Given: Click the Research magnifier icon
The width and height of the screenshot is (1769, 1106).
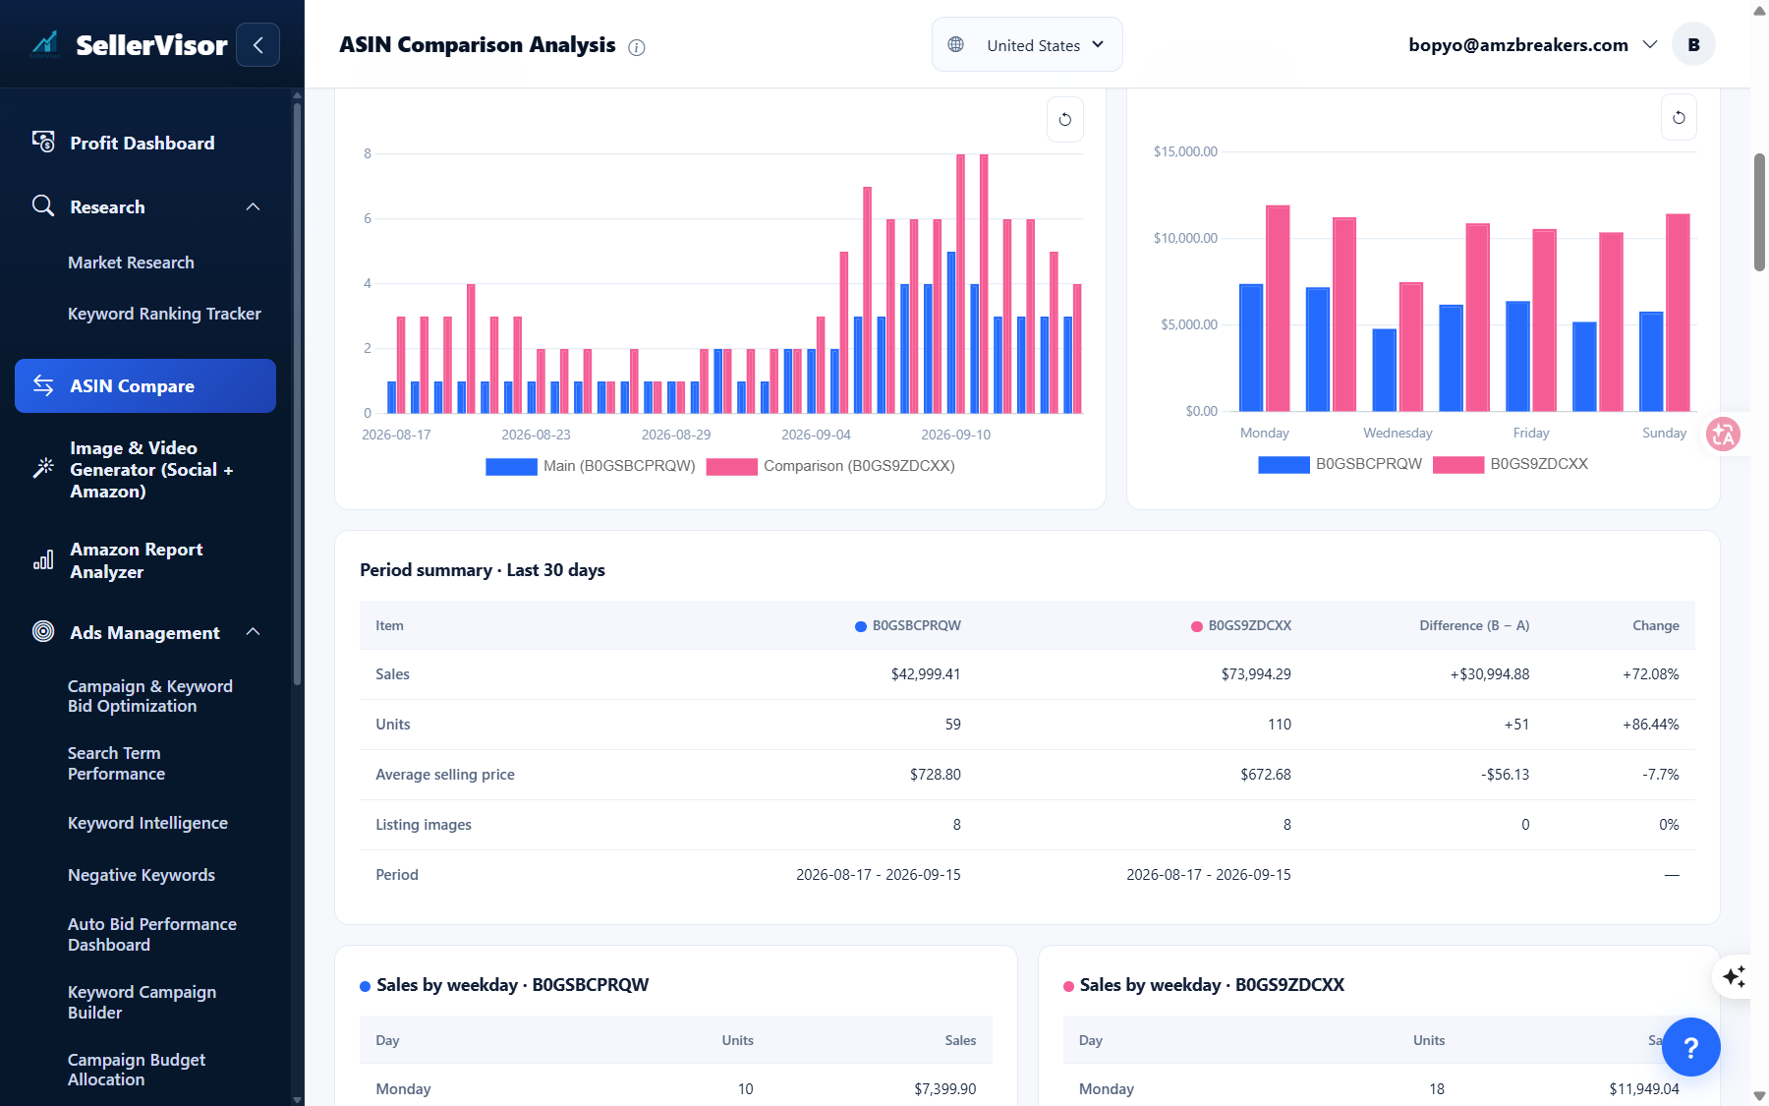Looking at the screenshot, I should pos(43,206).
